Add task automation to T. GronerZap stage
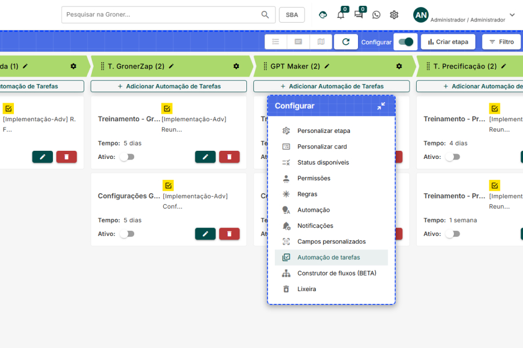523x348 pixels. click(169, 86)
